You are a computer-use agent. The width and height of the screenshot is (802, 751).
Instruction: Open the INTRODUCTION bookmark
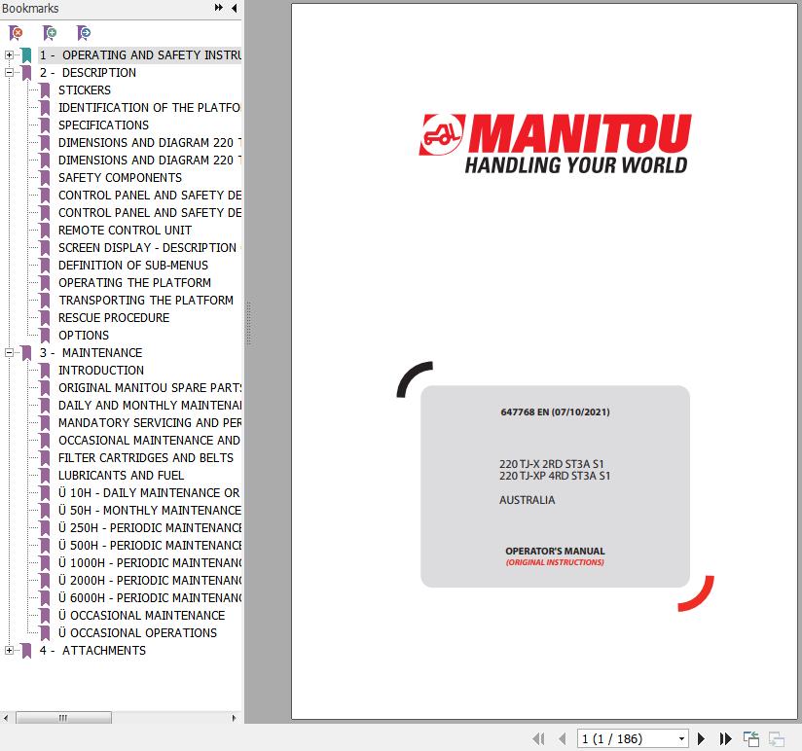pyautogui.click(x=101, y=370)
